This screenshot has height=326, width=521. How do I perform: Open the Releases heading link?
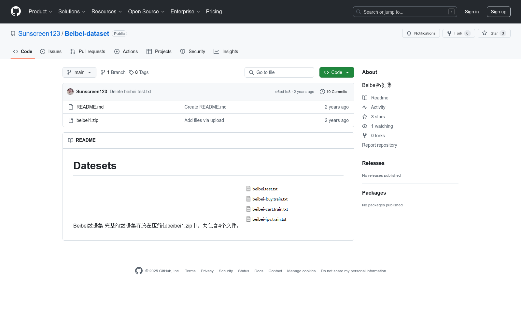[x=373, y=163]
